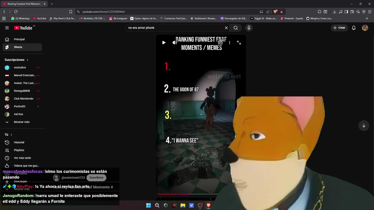Open the enchufetv subscription
The image size is (374, 210).
click(22, 68)
